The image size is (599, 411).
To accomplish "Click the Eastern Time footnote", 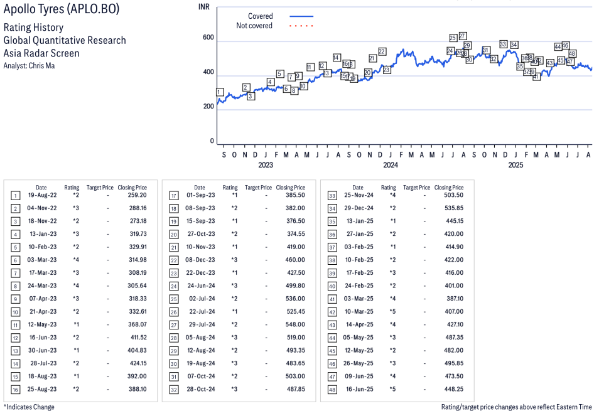I will 517,407.
